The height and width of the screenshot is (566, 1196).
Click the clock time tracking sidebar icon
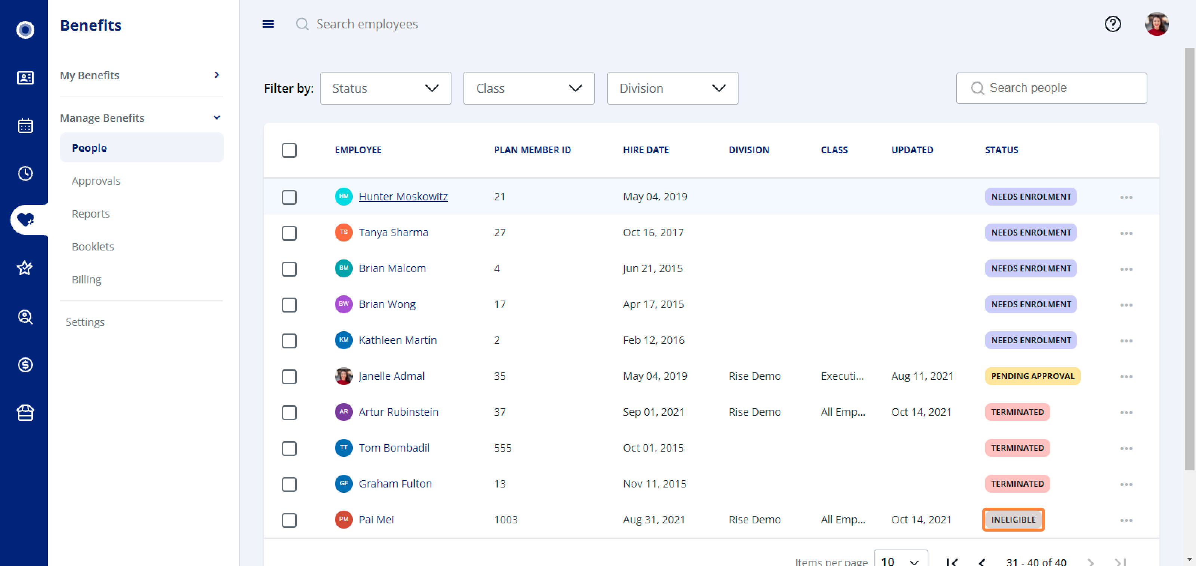coord(25,173)
